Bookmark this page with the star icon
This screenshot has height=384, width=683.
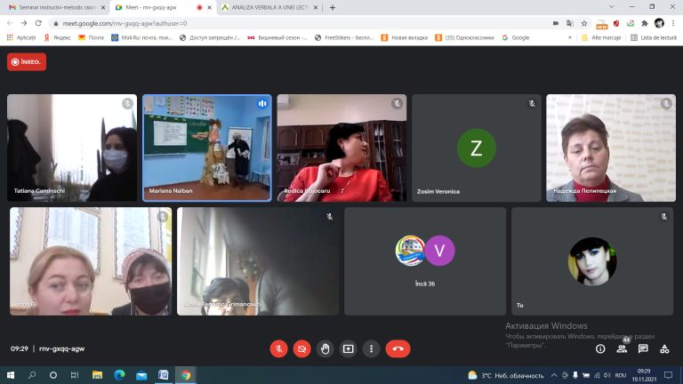tap(584, 23)
